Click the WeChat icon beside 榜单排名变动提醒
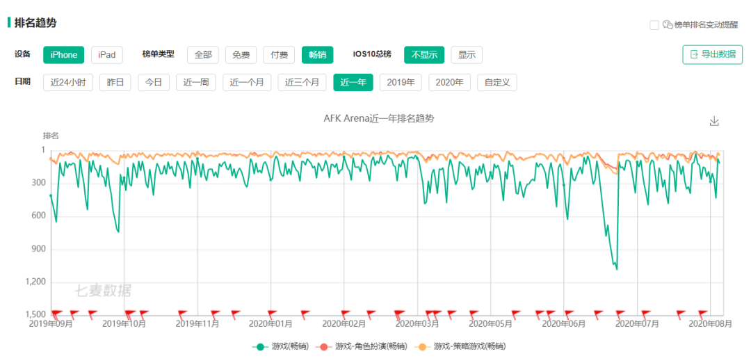 tap(668, 25)
